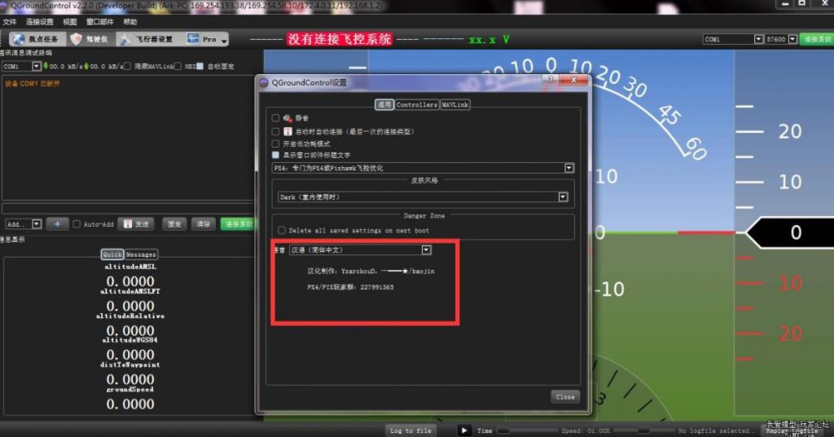834x437 pixels.
Task: Click the 清除 clear button
Action: pyautogui.click(x=203, y=224)
